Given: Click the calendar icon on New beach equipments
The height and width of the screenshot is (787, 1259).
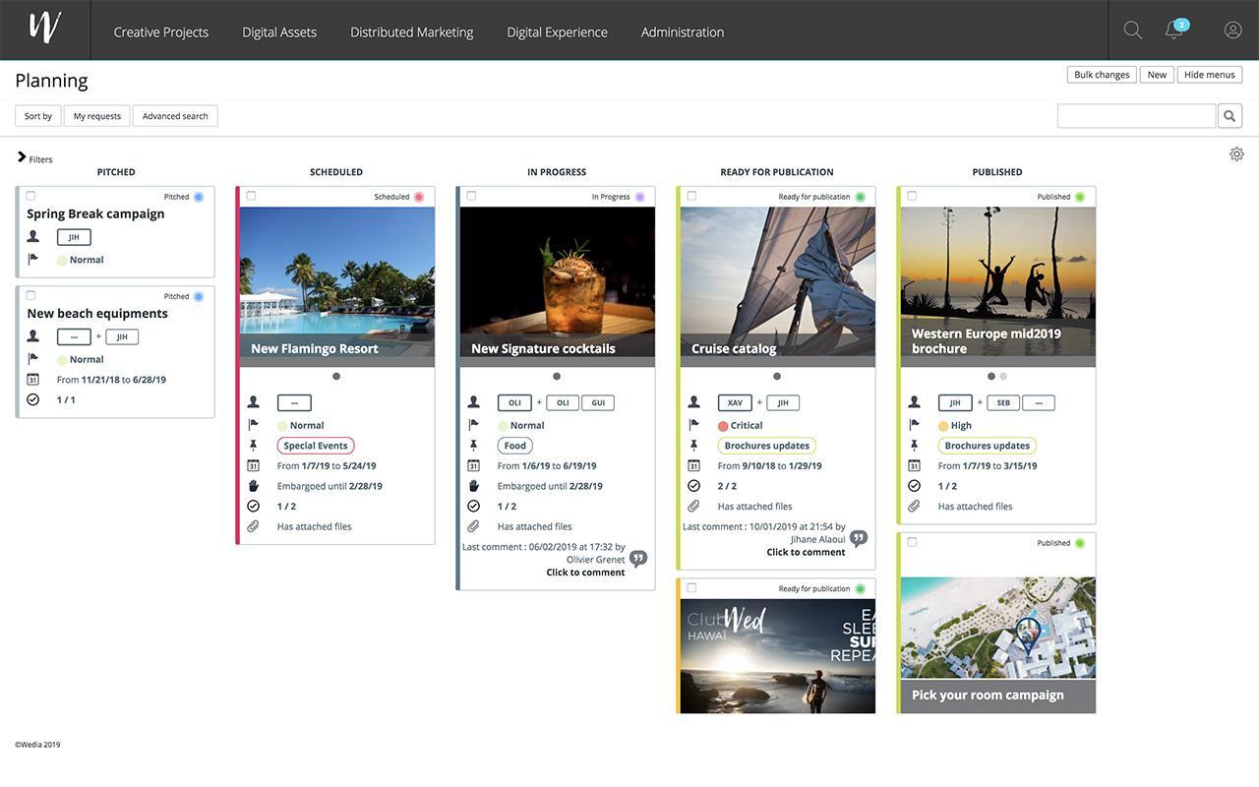Looking at the screenshot, I should (31, 379).
